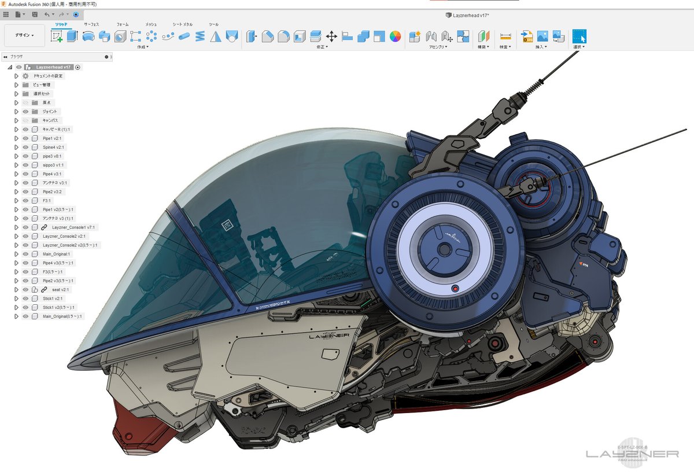Click the Undo arrow icon
This screenshot has height=475, width=694.
(x=47, y=13)
